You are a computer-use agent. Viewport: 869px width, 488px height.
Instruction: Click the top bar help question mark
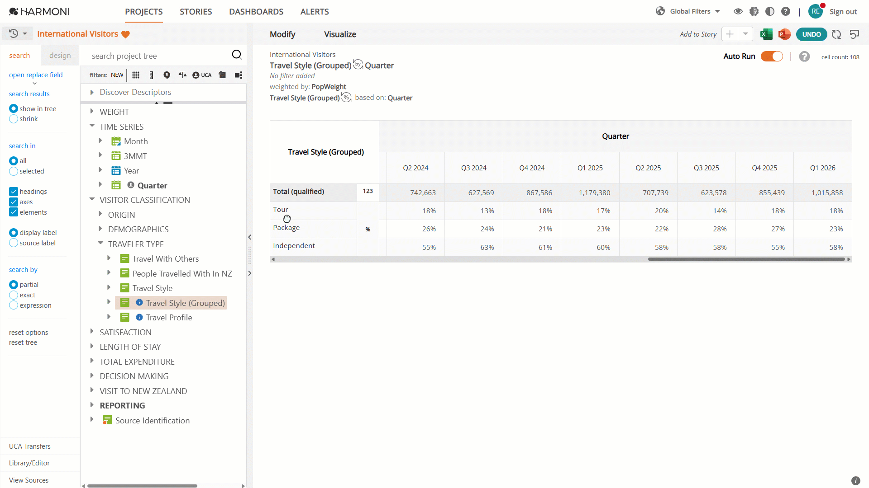[786, 11]
